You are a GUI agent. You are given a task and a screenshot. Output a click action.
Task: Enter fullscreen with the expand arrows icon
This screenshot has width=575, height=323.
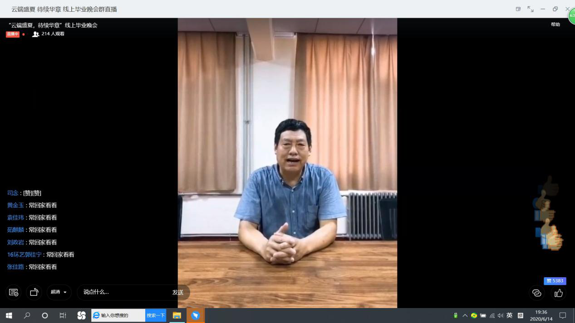(531, 9)
